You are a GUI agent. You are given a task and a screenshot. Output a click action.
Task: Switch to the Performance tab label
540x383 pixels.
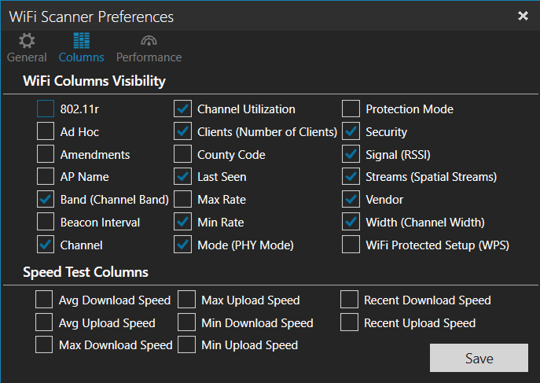(149, 57)
